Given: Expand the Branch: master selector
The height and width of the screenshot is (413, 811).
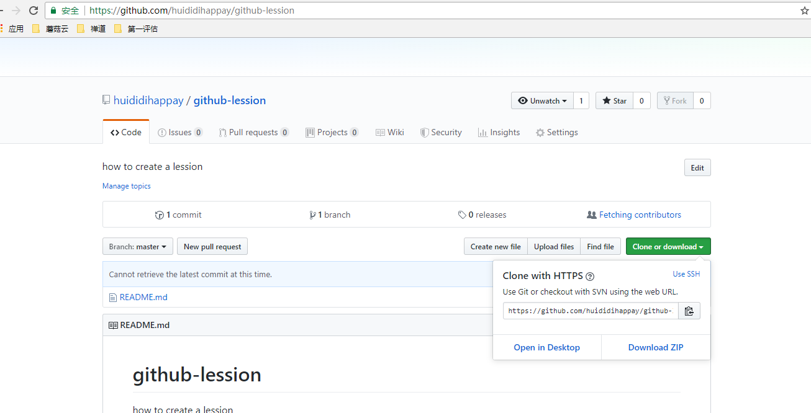Looking at the screenshot, I should click(x=137, y=247).
